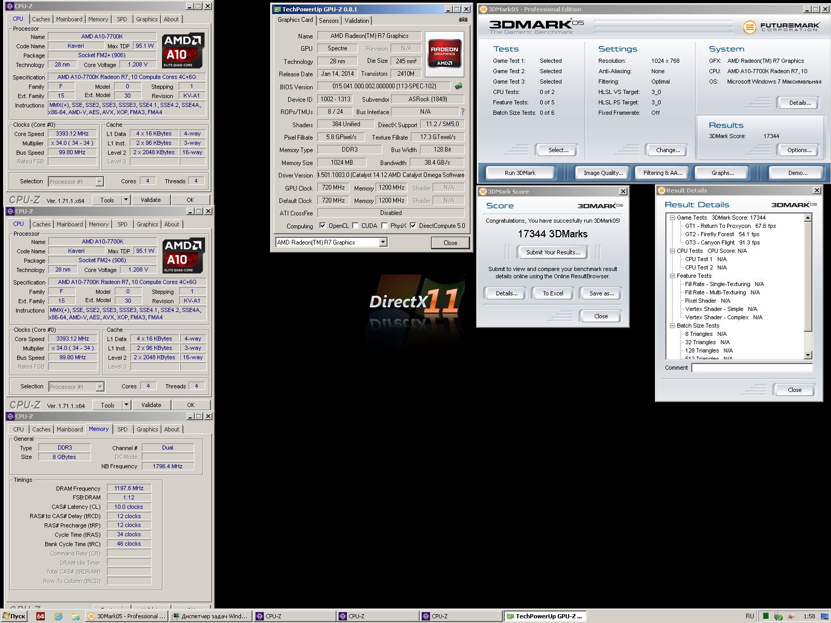Click Validate in the topmost CPU-Z window
The width and height of the screenshot is (831, 623).
pos(151,200)
